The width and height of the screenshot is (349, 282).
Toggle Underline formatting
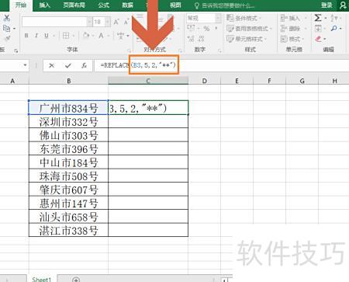(47, 36)
